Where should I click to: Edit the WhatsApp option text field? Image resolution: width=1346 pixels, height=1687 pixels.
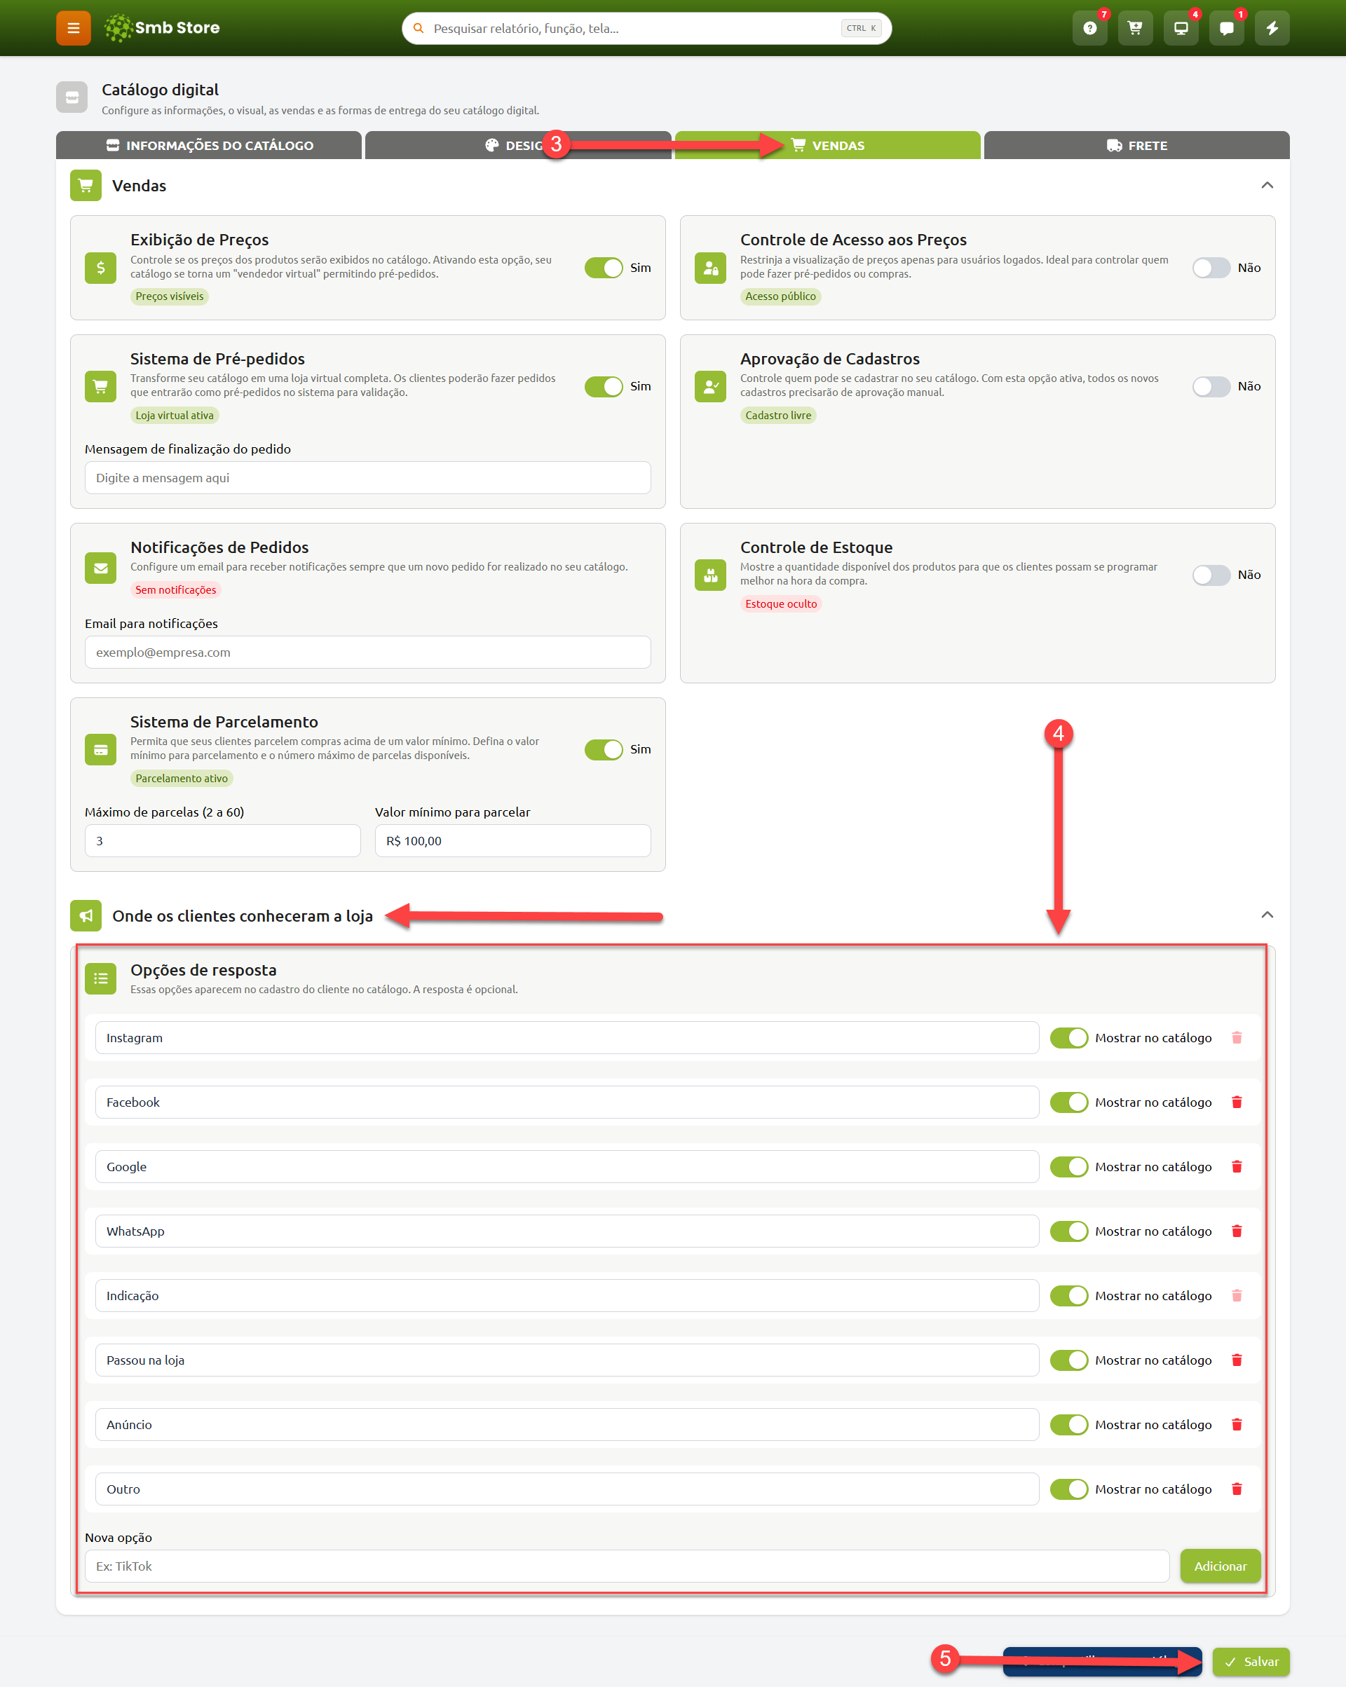pyautogui.click(x=567, y=1231)
